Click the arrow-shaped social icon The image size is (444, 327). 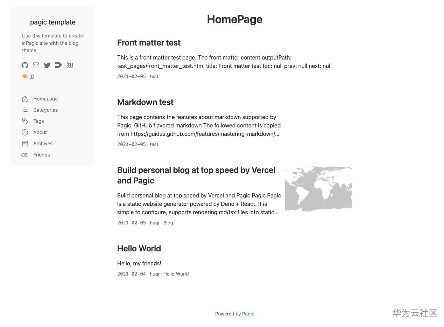click(58, 65)
